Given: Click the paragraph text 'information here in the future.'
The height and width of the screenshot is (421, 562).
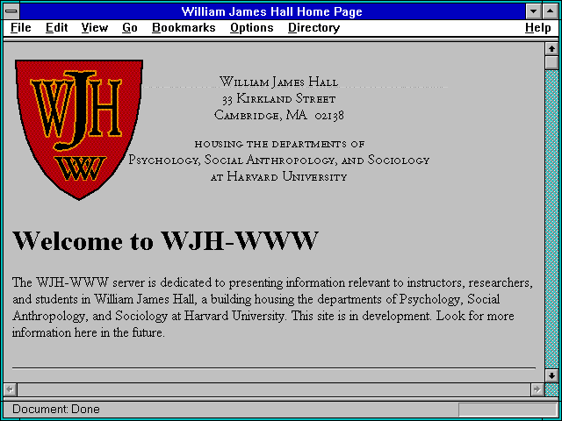Looking at the screenshot, I should pos(89,332).
